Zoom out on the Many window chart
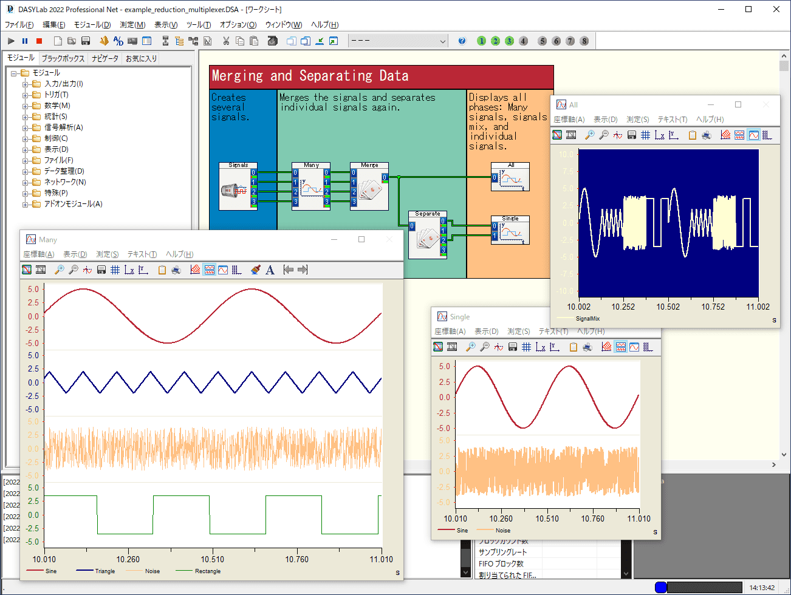 click(x=74, y=270)
